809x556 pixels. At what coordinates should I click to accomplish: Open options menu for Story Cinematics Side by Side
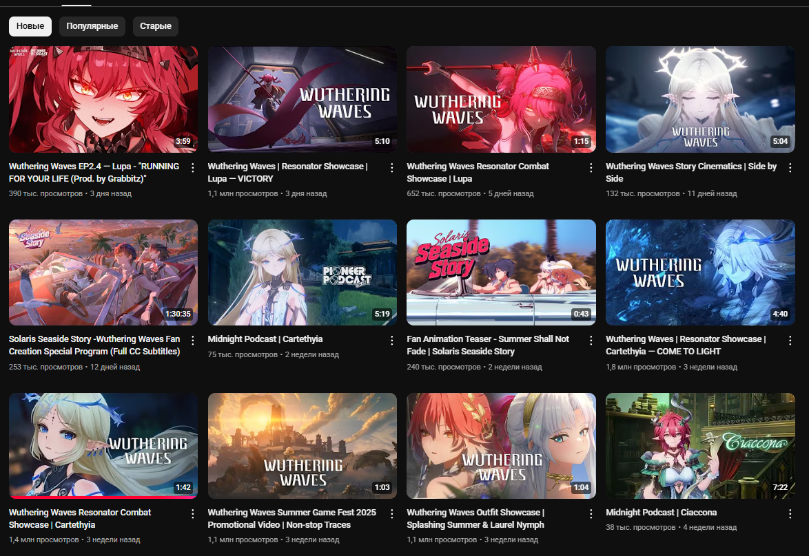click(790, 167)
